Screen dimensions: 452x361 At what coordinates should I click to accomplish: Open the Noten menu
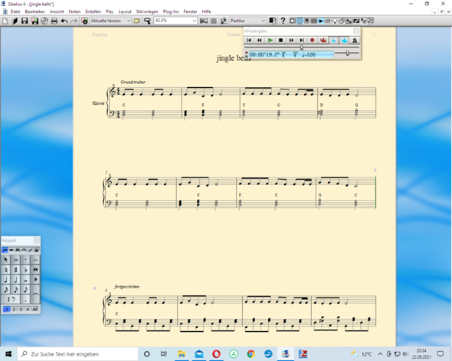click(x=74, y=11)
